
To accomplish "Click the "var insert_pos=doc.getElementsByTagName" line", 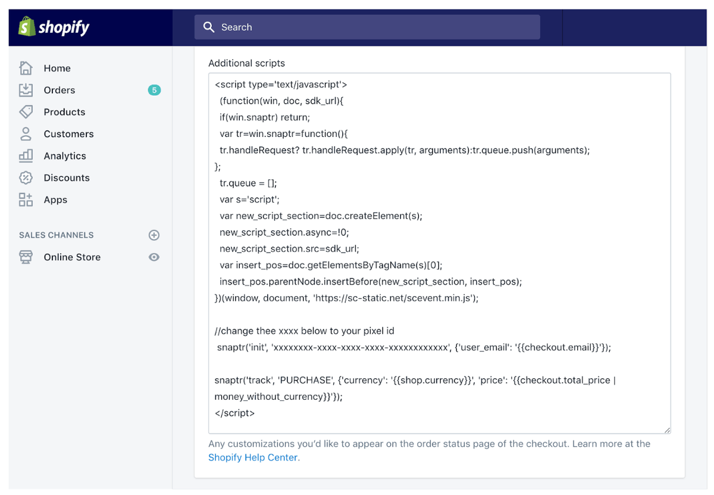I will pos(331,265).
